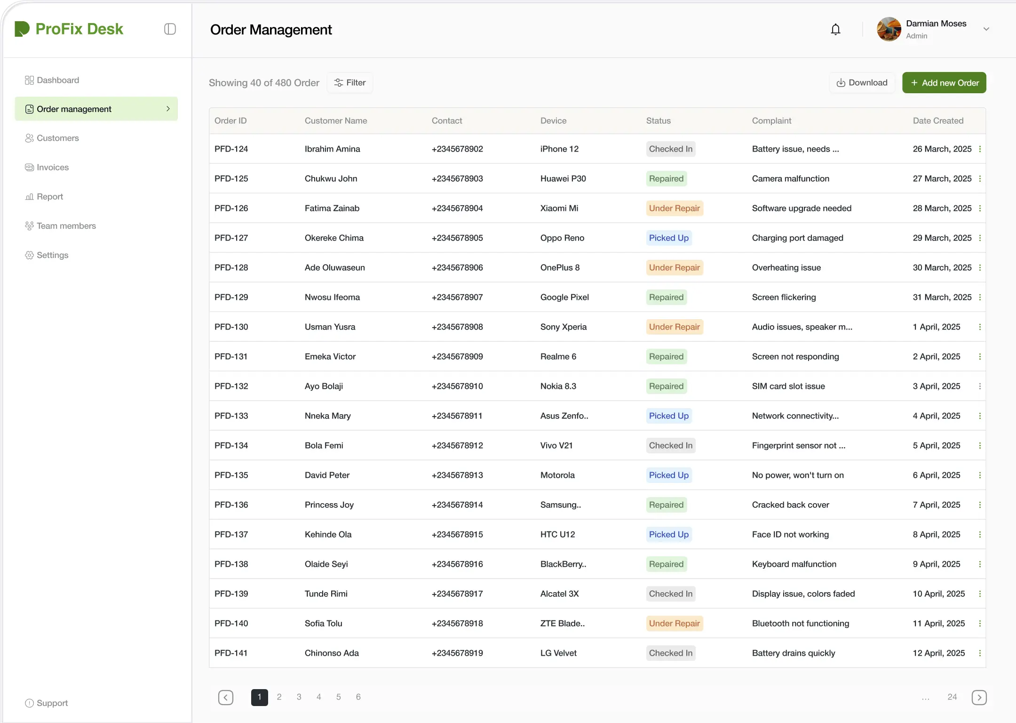
Task: Go to the previous page arrow
Action: coord(226,697)
